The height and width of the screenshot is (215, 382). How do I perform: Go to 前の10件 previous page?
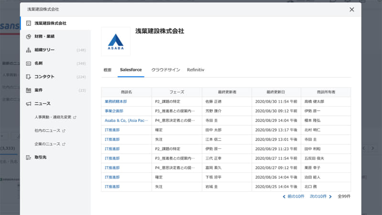[x=294, y=196]
